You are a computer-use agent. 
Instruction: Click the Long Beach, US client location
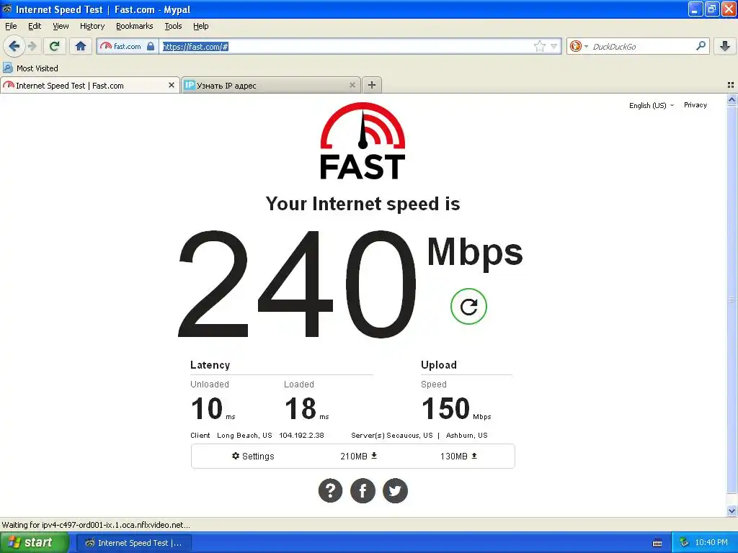tap(244, 436)
